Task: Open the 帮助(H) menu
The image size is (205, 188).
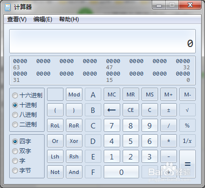Action: click(69, 19)
